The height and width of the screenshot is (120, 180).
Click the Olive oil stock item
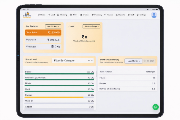coord(29,101)
